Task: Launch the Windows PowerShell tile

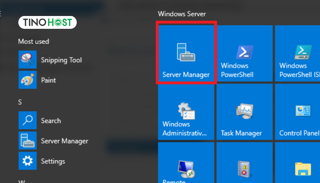Action: click(245, 54)
